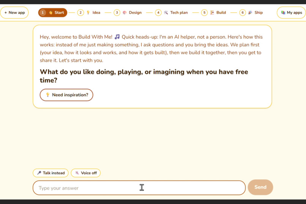Select the Start step tab
Screen dimensions: 306x204
click(x=53, y=13)
